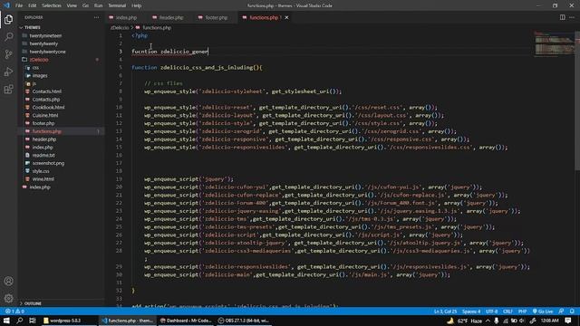Click errors and warnings indicator in status bar
This screenshot has height=326, width=580.
[14, 312]
